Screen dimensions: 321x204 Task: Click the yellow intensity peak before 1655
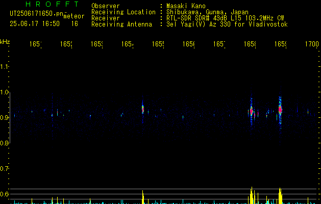tap(143, 197)
